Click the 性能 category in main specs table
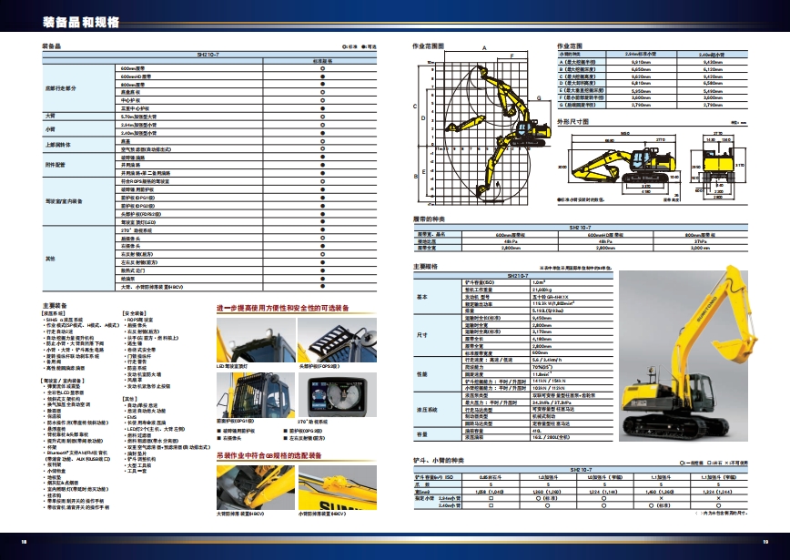790x560 pixels. click(x=421, y=374)
